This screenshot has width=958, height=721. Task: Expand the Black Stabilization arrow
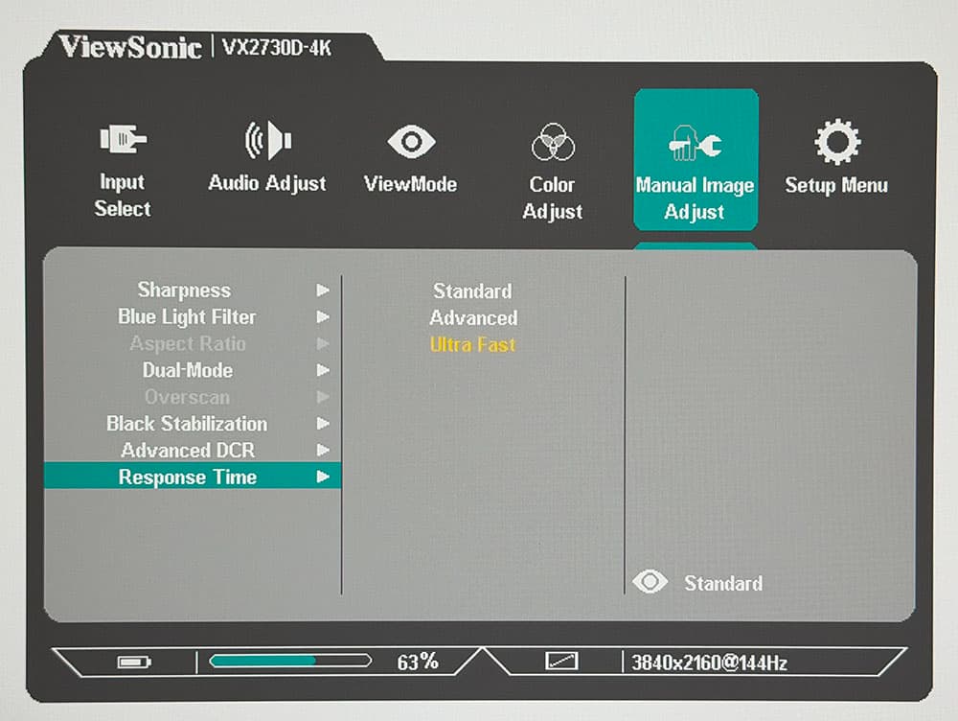323,423
